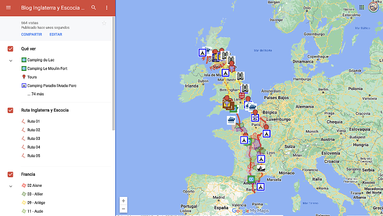
Task: Click binoculars marker east of Manchester
Action: tap(240, 76)
